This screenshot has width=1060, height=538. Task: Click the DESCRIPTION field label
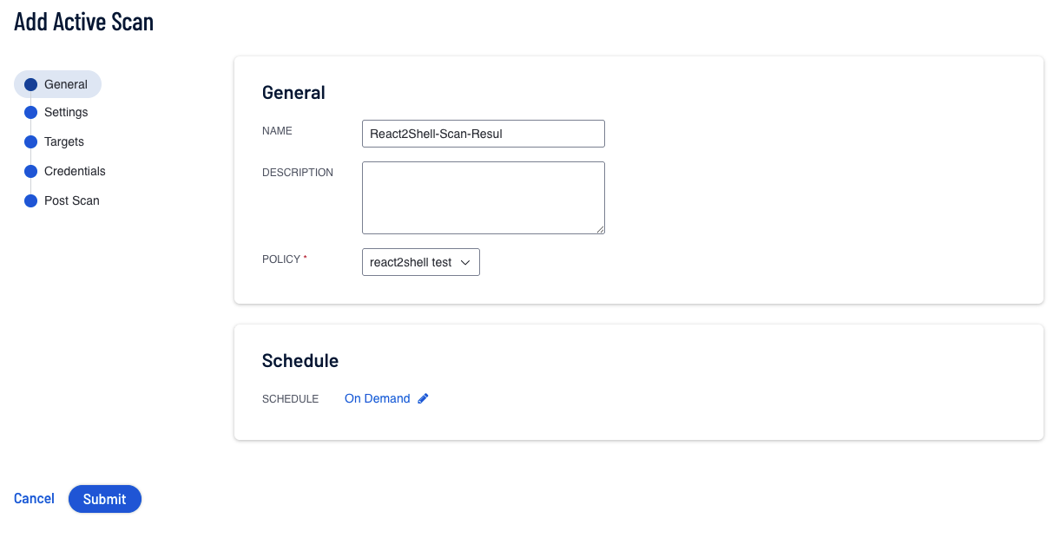coord(298,173)
